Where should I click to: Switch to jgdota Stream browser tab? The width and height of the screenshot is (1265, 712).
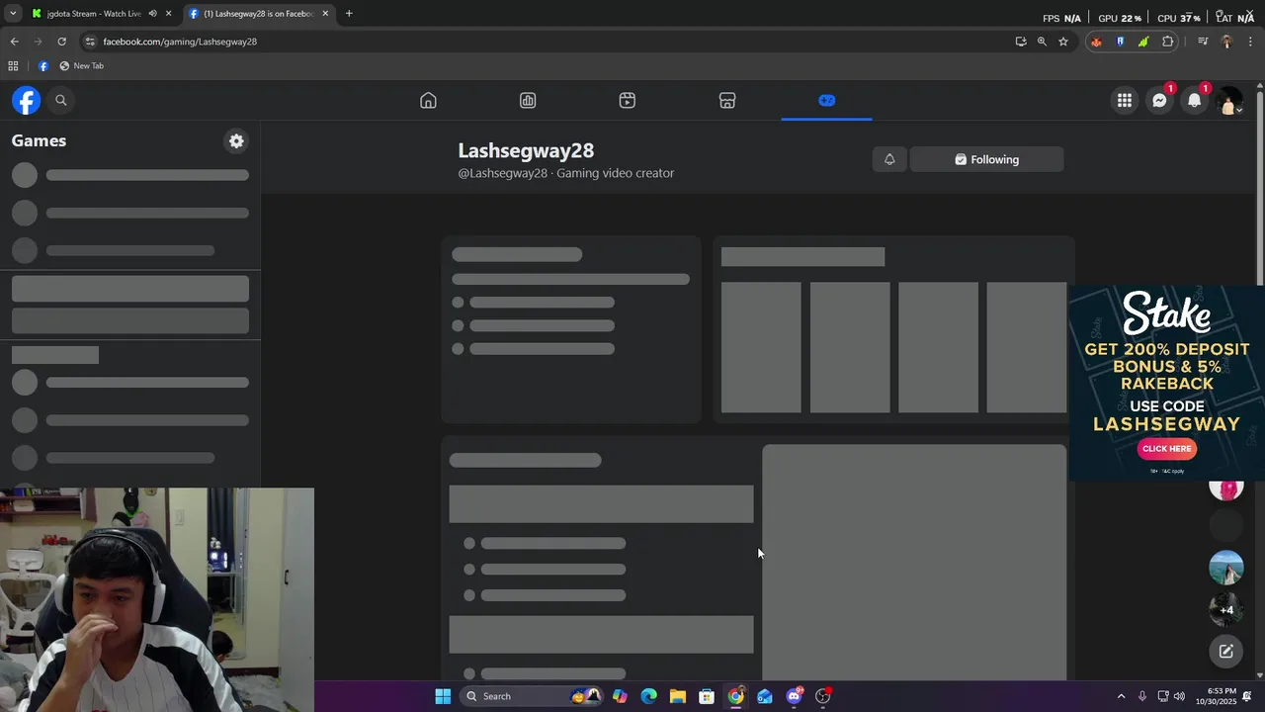click(94, 14)
